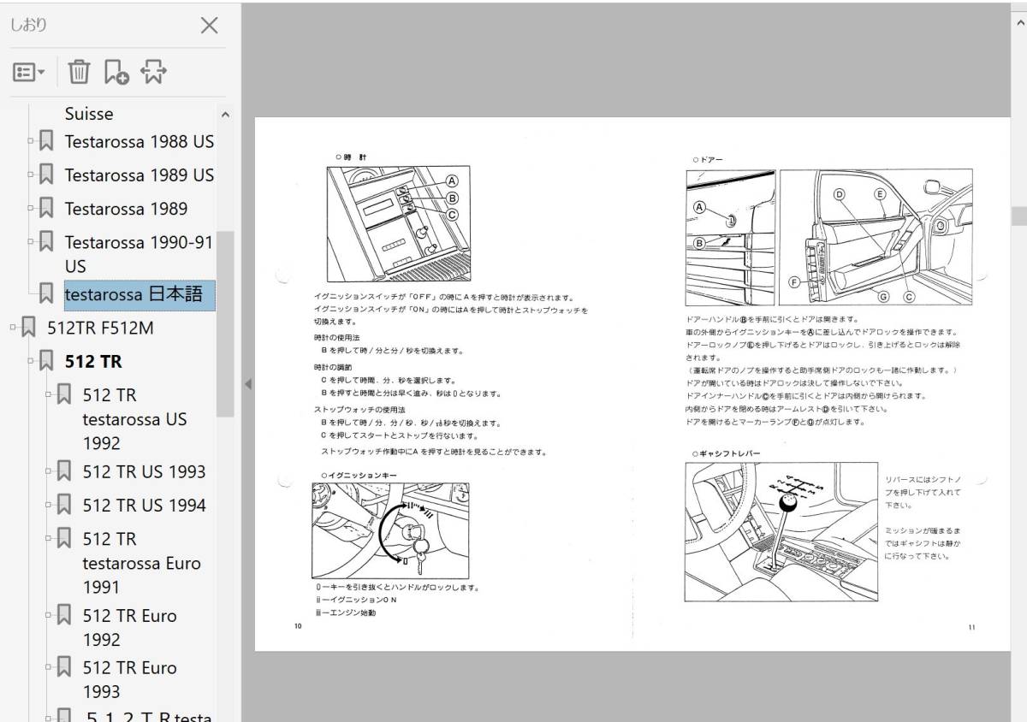Expand the Testarossa 1988 US node

[x=32, y=141]
